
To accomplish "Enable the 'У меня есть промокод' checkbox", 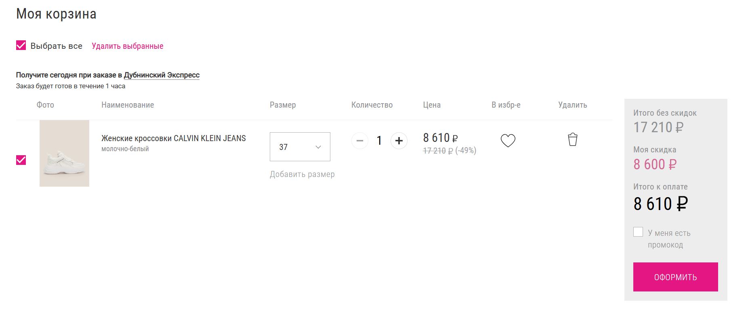I will [x=638, y=232].
